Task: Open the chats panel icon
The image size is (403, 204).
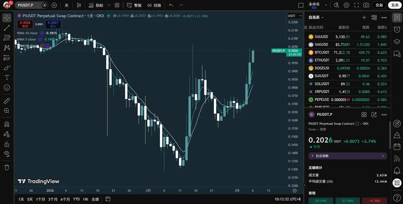Action: tap(397, 54)
